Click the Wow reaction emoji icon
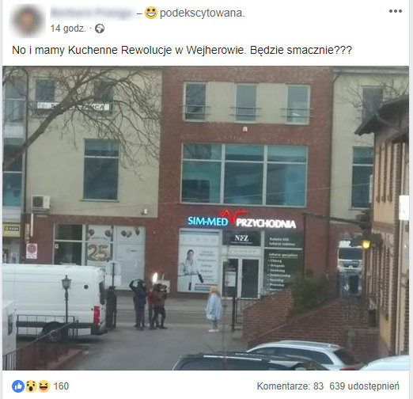Image resolution: width=413 pixels, height=399 pixels. (31, 386)
